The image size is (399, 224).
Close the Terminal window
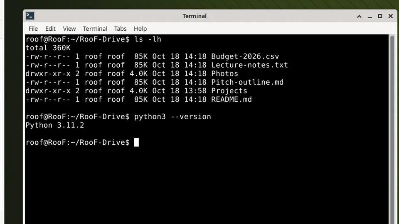pos(391,16)
